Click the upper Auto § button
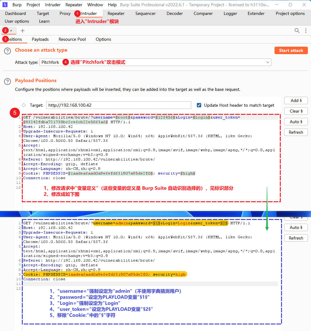Screen dimensions: 311x331 pos(296,122)
